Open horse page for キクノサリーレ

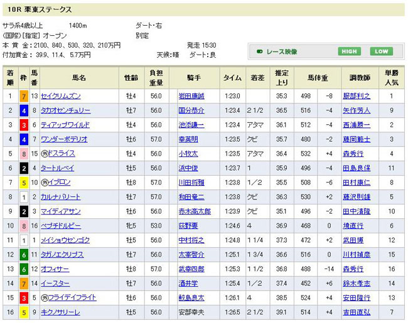pyautogui.click(x=60, y=312)
